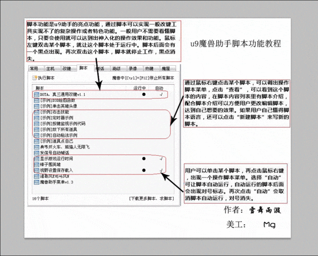Click the icon beside 发信号自动喊话
The width and height of the screenshot is (318, 256).
(37, 153)
